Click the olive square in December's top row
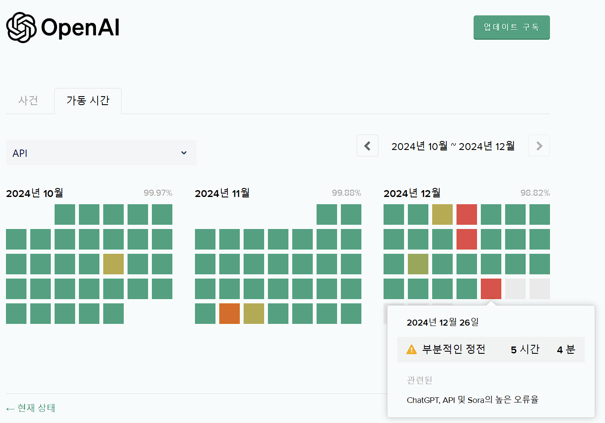Screen dimensions: 605x423 pyautogui.click(x=442, y=214)
